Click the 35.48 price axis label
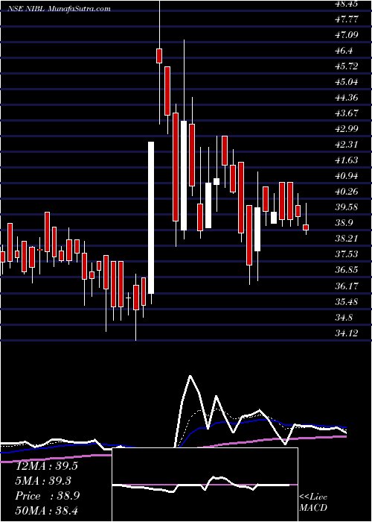372x522 pixels. click(347, 301)
